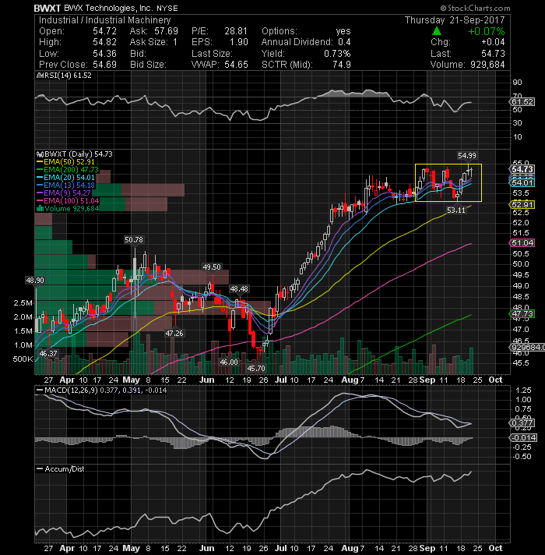Click the MACD(12,26,9) indicator label

(101, 390)
